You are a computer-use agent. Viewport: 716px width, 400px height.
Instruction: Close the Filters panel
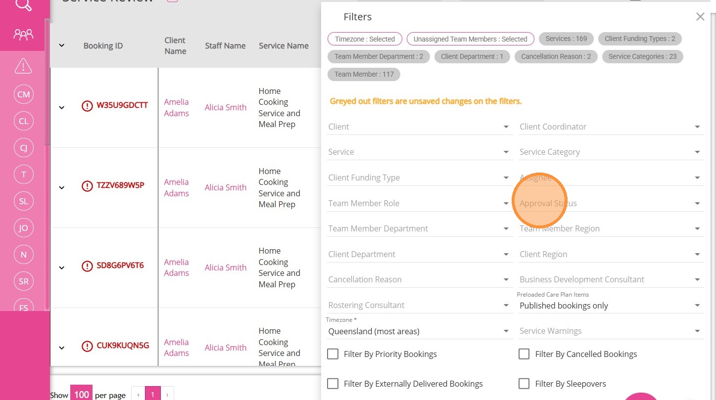click(x=700, y=17)
